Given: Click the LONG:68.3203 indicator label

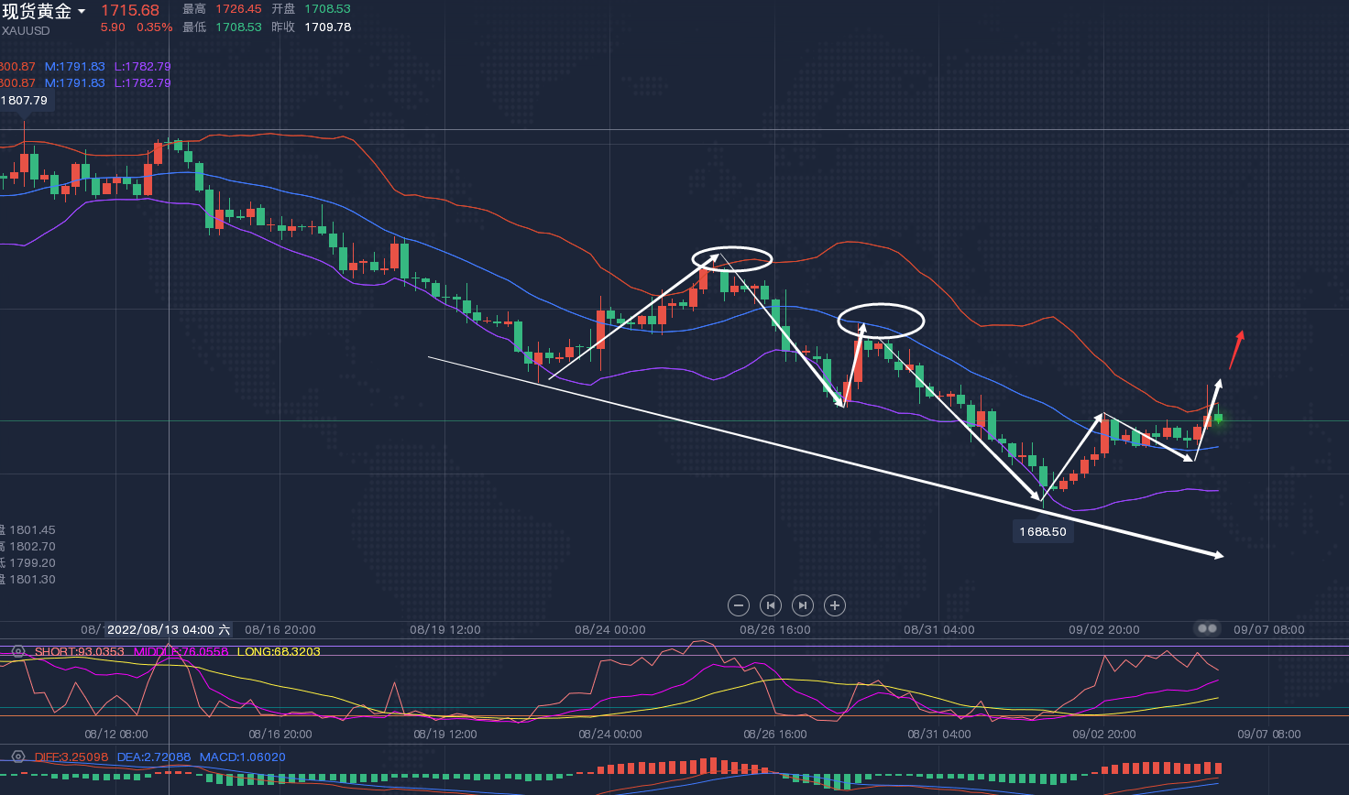Looking at the screenshot, I should [x=279, y=652].
